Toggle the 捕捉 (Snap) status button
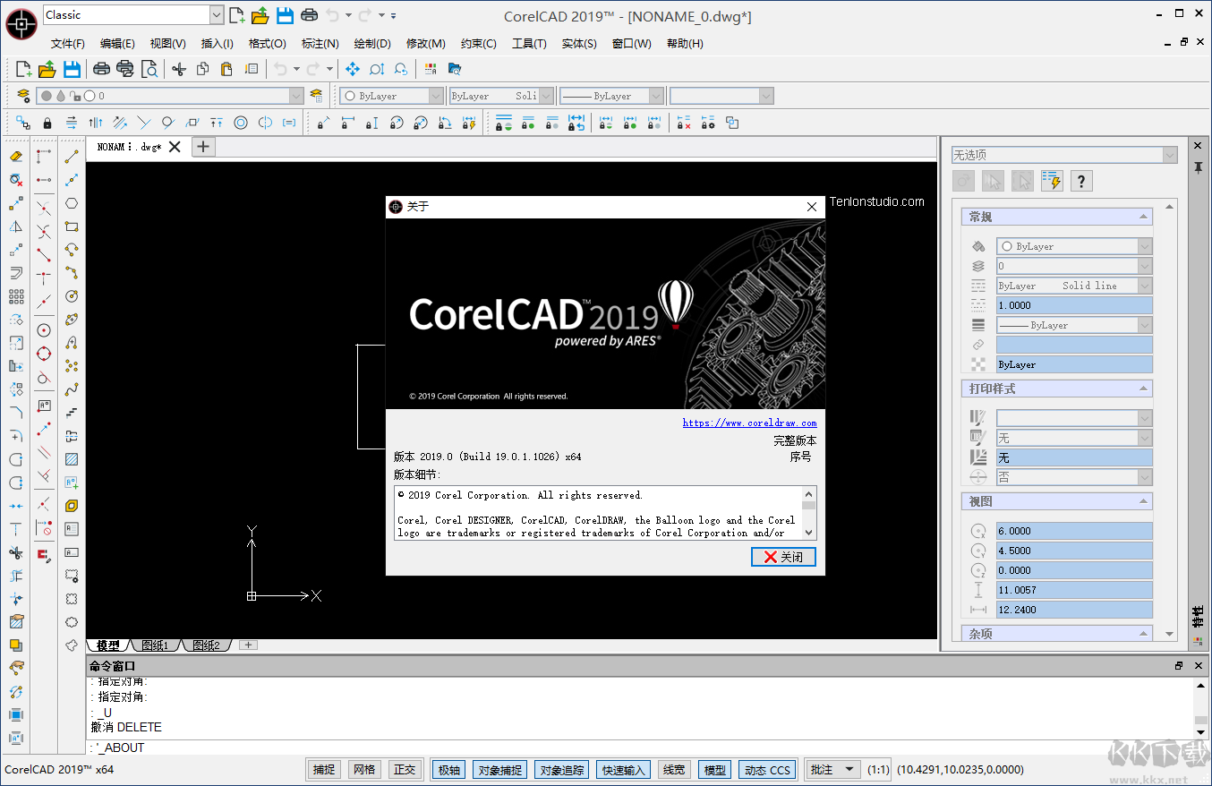Image resolution: width=1212 pixels, height=786 pixels. pos(324,770)
